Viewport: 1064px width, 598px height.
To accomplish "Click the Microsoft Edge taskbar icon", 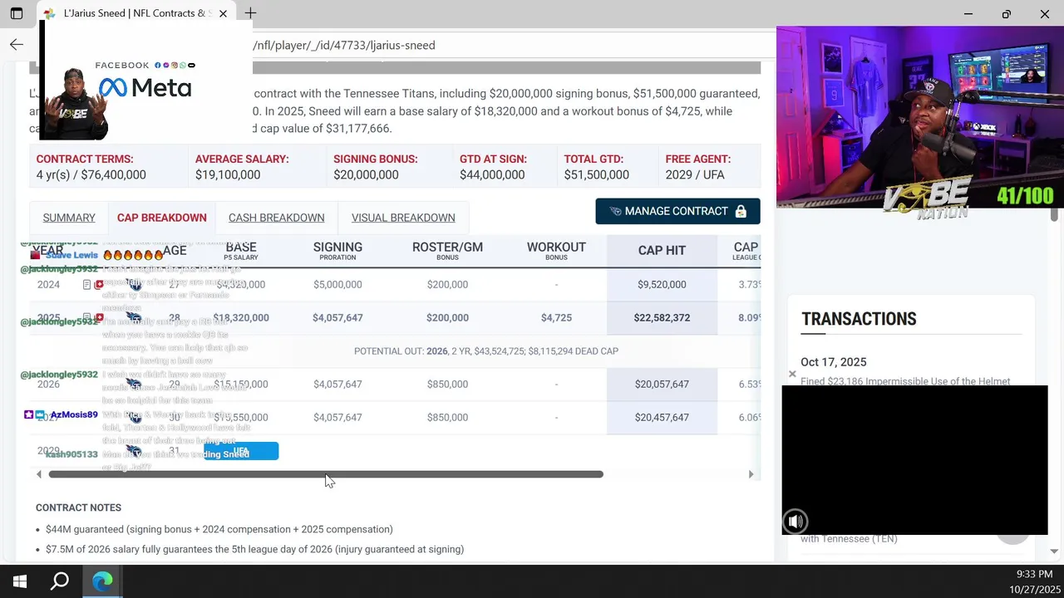I will tap(102, 581).
